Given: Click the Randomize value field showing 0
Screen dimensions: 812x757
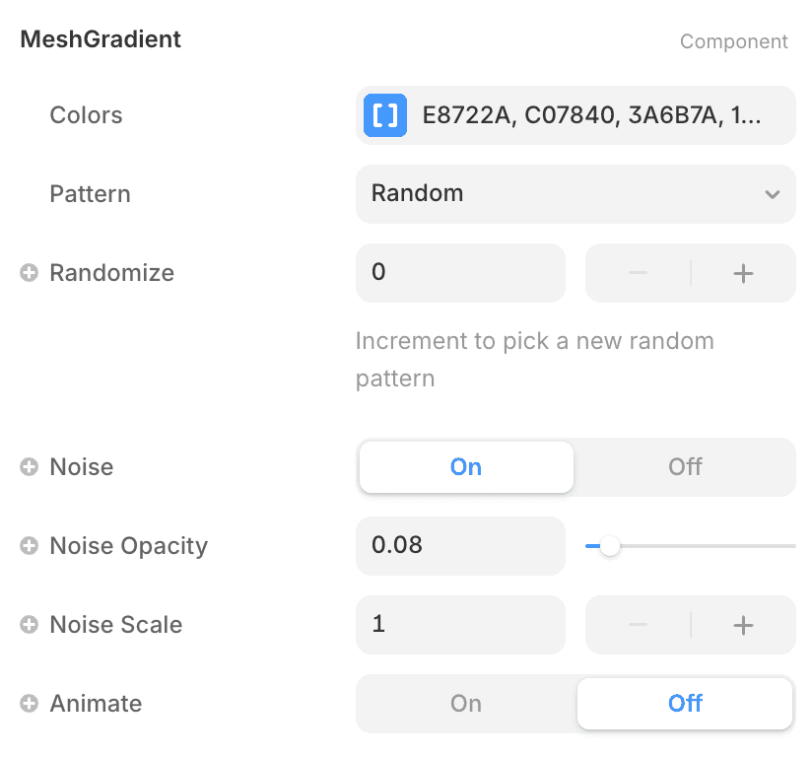Looking at the screenshot, I should point(460,273).
